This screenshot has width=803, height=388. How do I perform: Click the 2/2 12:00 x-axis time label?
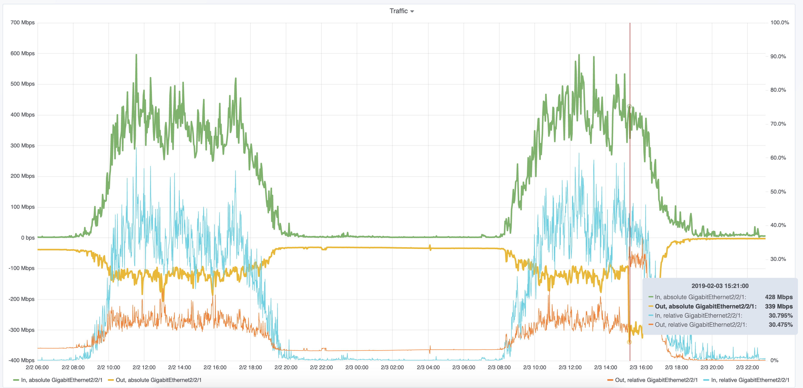pyautogui.click(x=144, y=367)
